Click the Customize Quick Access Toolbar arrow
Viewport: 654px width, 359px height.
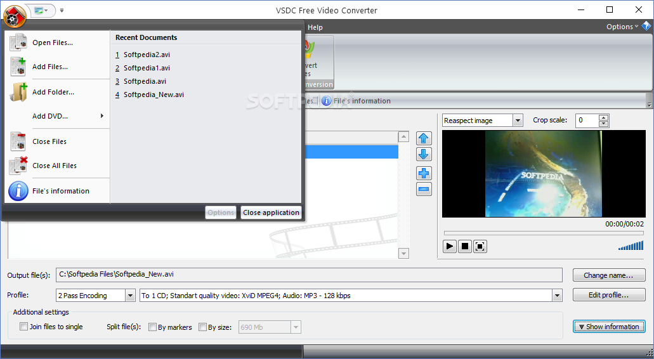click(x=62, y=10)
